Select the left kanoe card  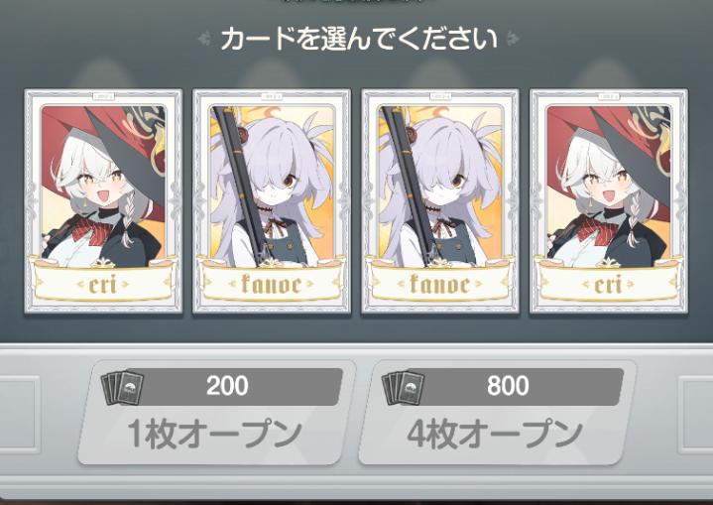point(272,201)
